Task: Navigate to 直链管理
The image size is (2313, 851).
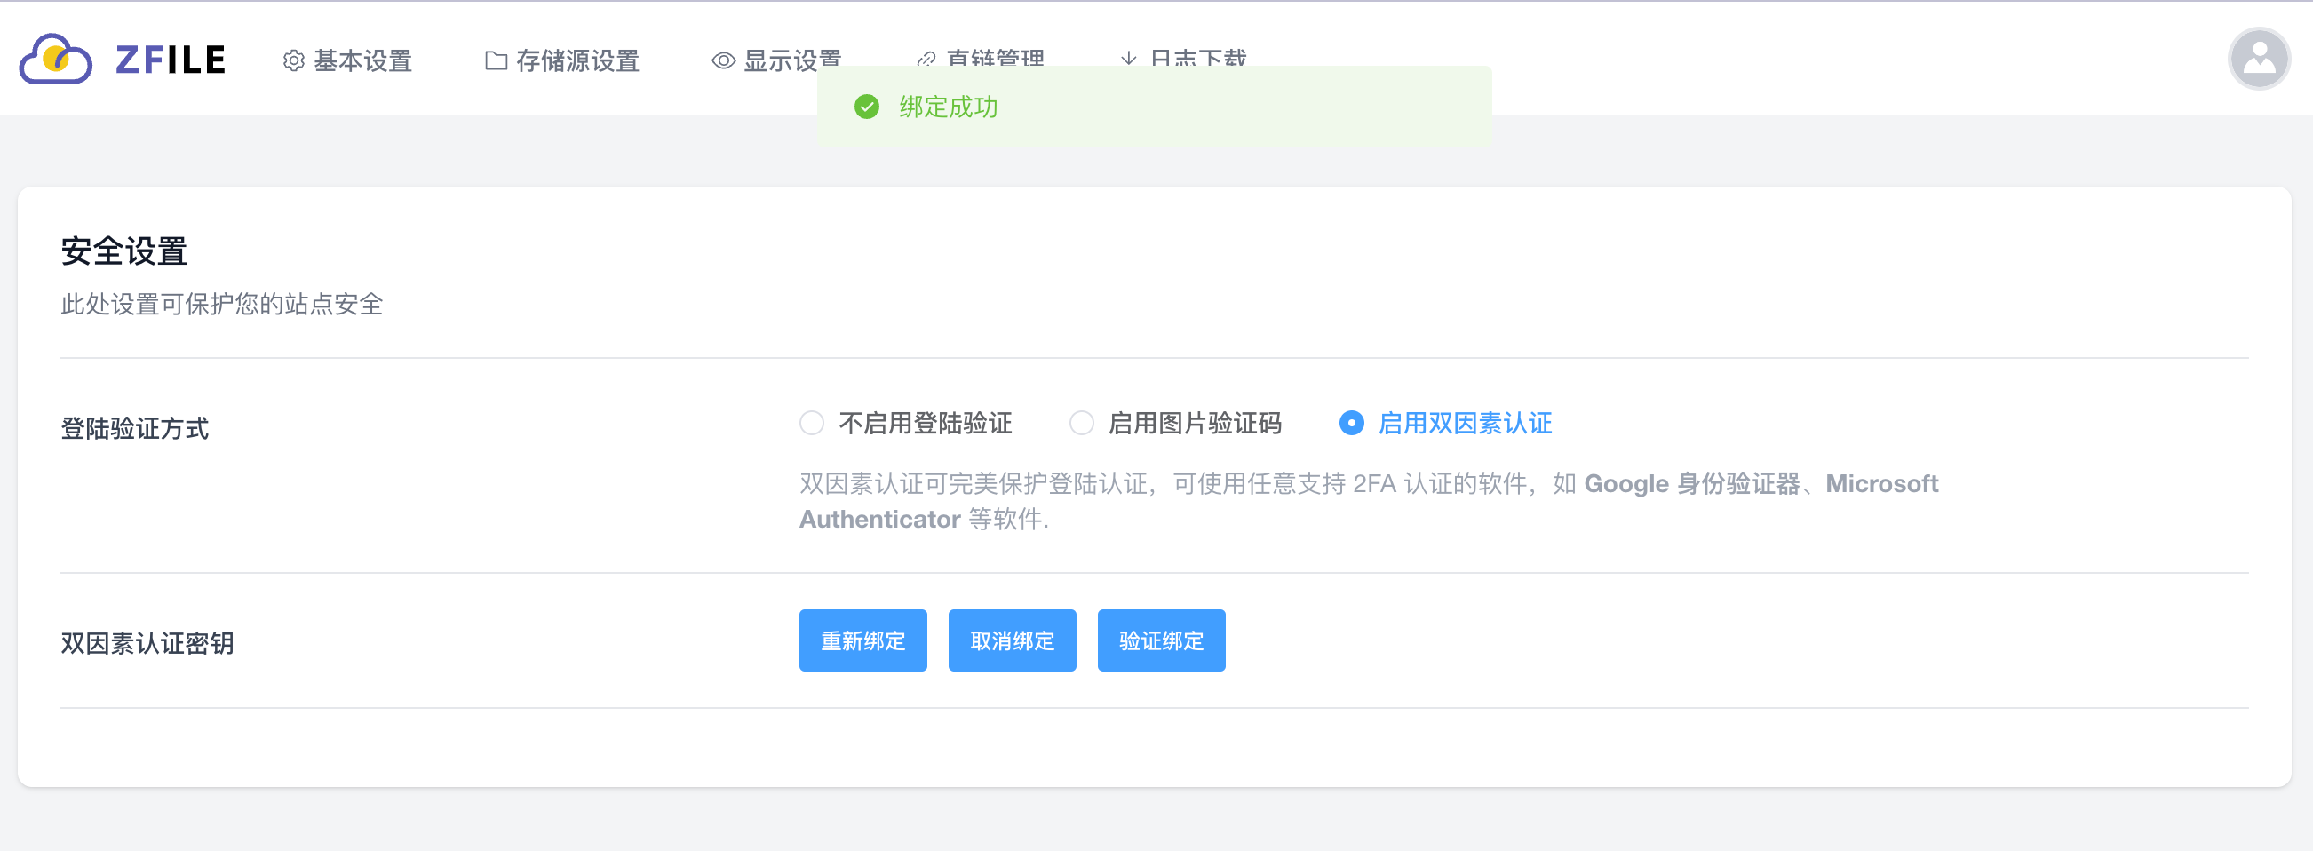Action: coord(995,60)
